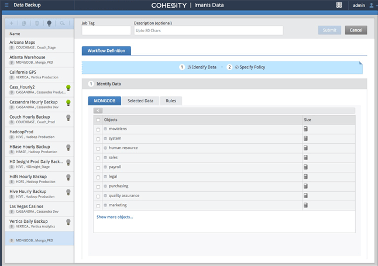Expand the Identify Data section header

[108, 84]
